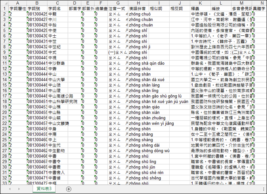267x194 pixels.
Task: Click the cell zhōng shū shè rén
Action: point(138,173)
